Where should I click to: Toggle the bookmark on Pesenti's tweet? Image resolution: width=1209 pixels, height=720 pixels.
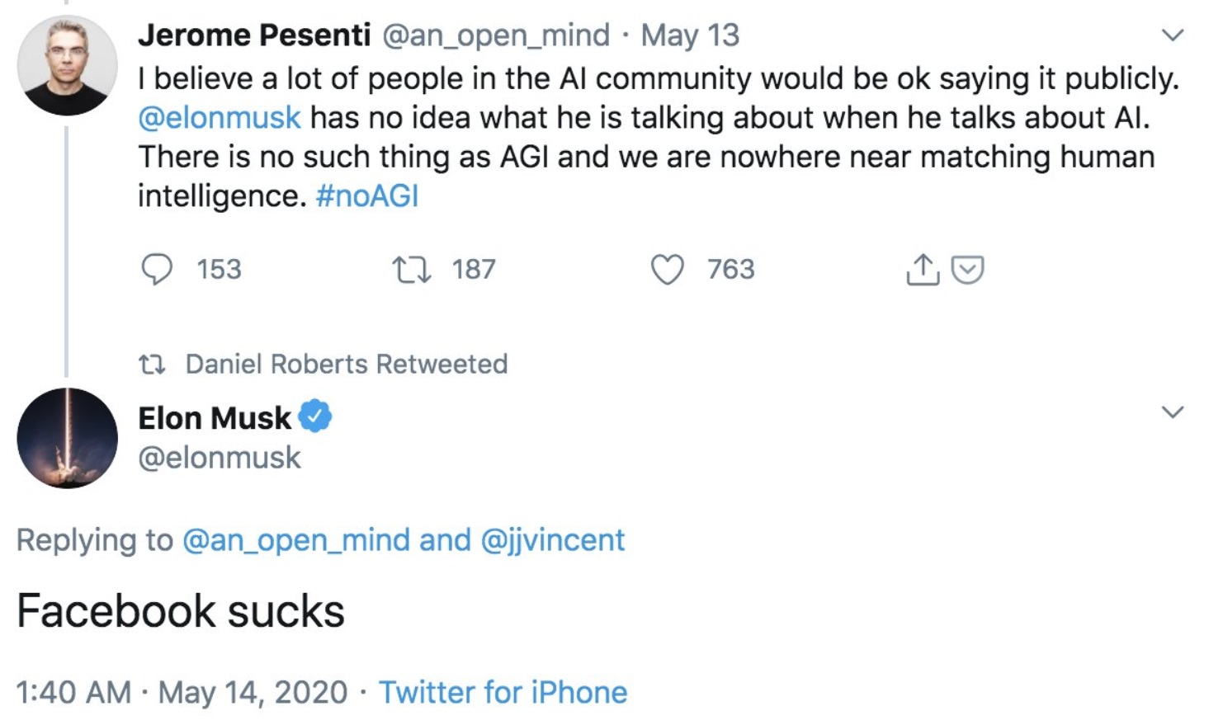pos(967,269)
